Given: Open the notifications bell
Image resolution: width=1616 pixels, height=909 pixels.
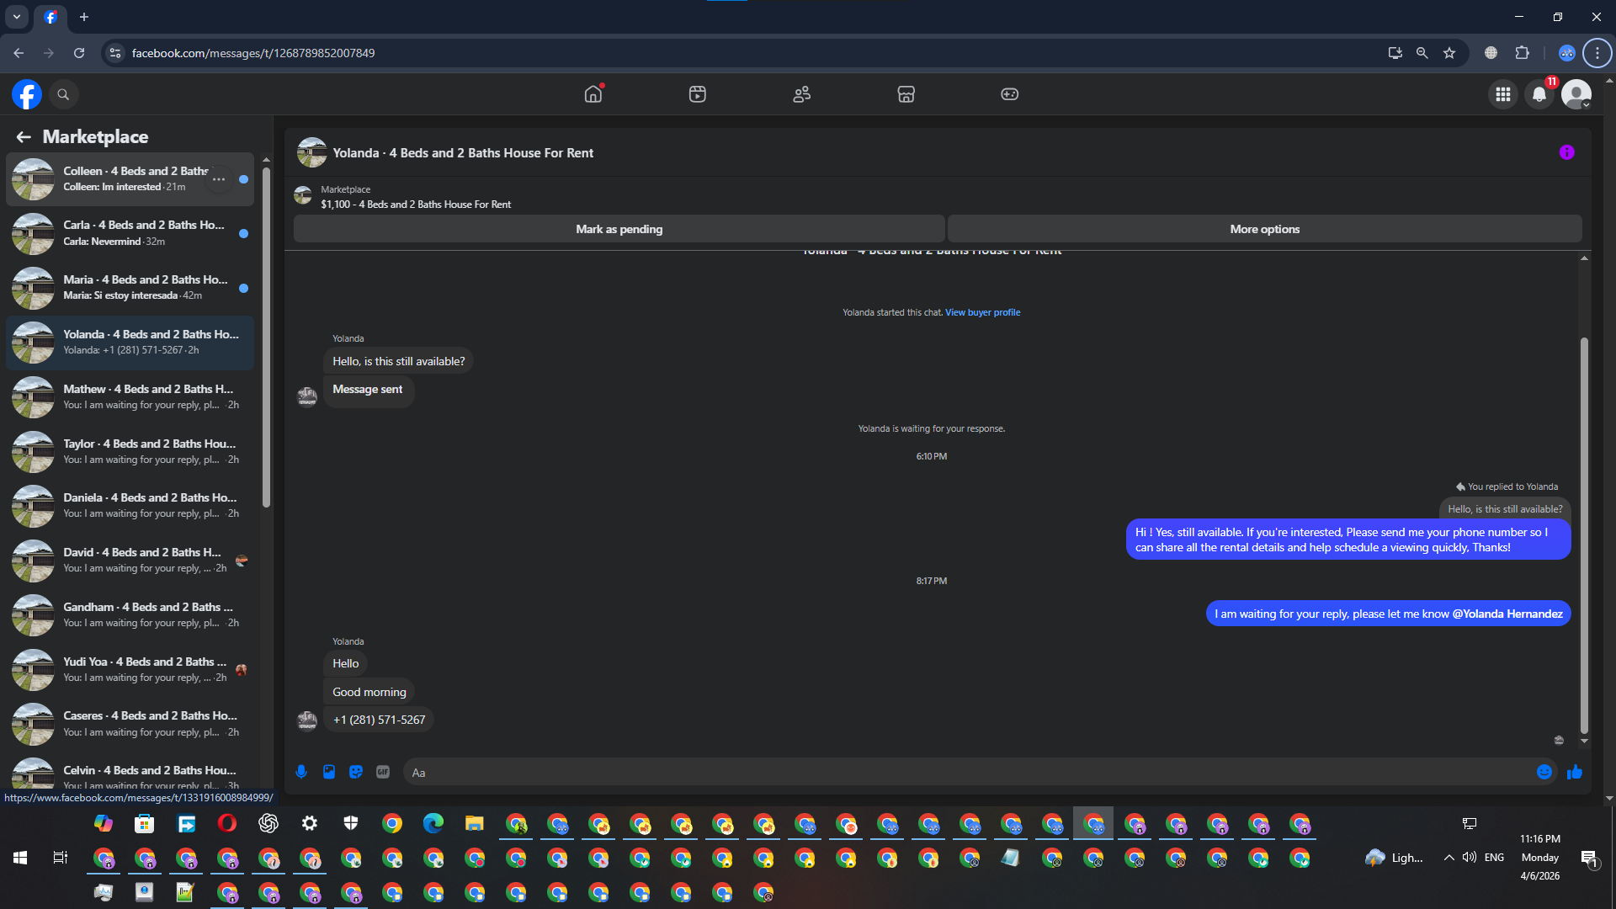Looking at the screenshot, I should point(1539,94).
